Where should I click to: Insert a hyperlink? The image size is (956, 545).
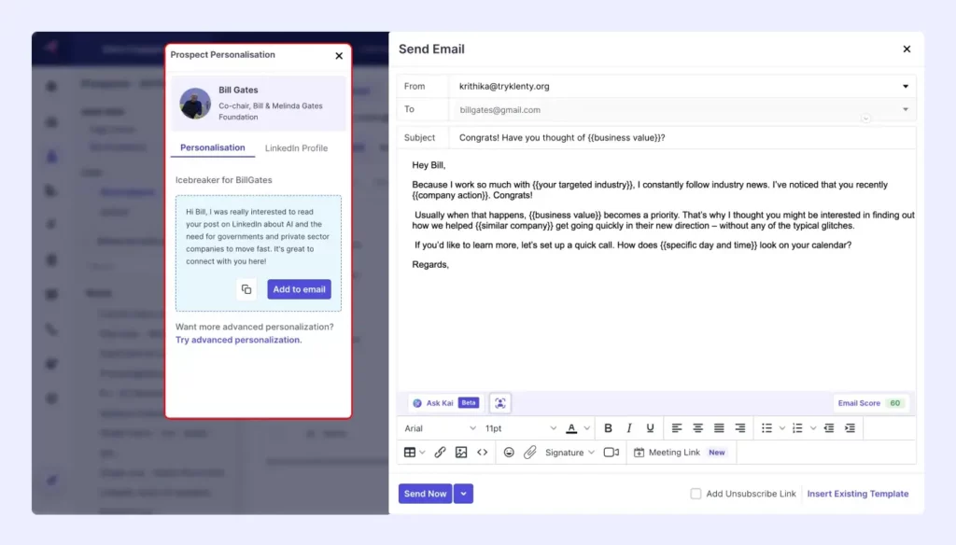441,453
